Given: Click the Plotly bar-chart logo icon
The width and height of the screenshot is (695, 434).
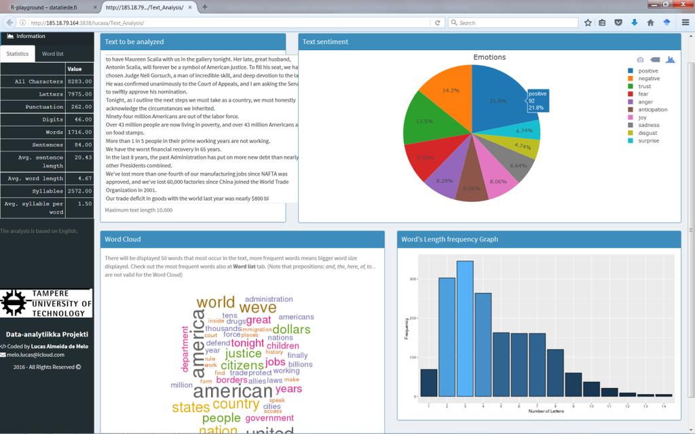Looking at the screenshot, I should [670, 60].
